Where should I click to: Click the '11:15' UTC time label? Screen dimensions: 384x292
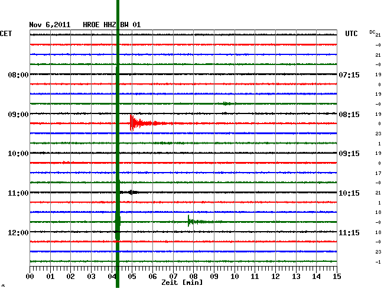(349, 232)
